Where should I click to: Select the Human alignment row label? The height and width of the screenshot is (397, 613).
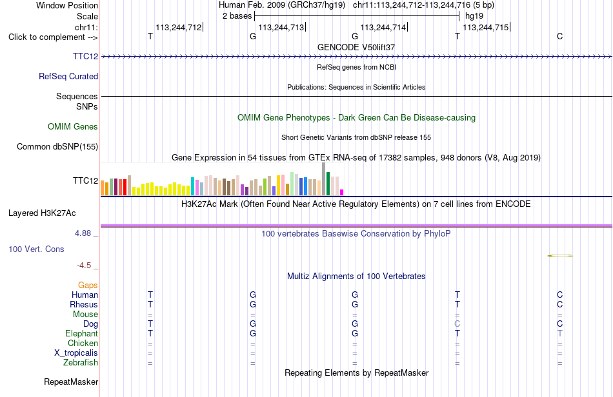[85, 295]
